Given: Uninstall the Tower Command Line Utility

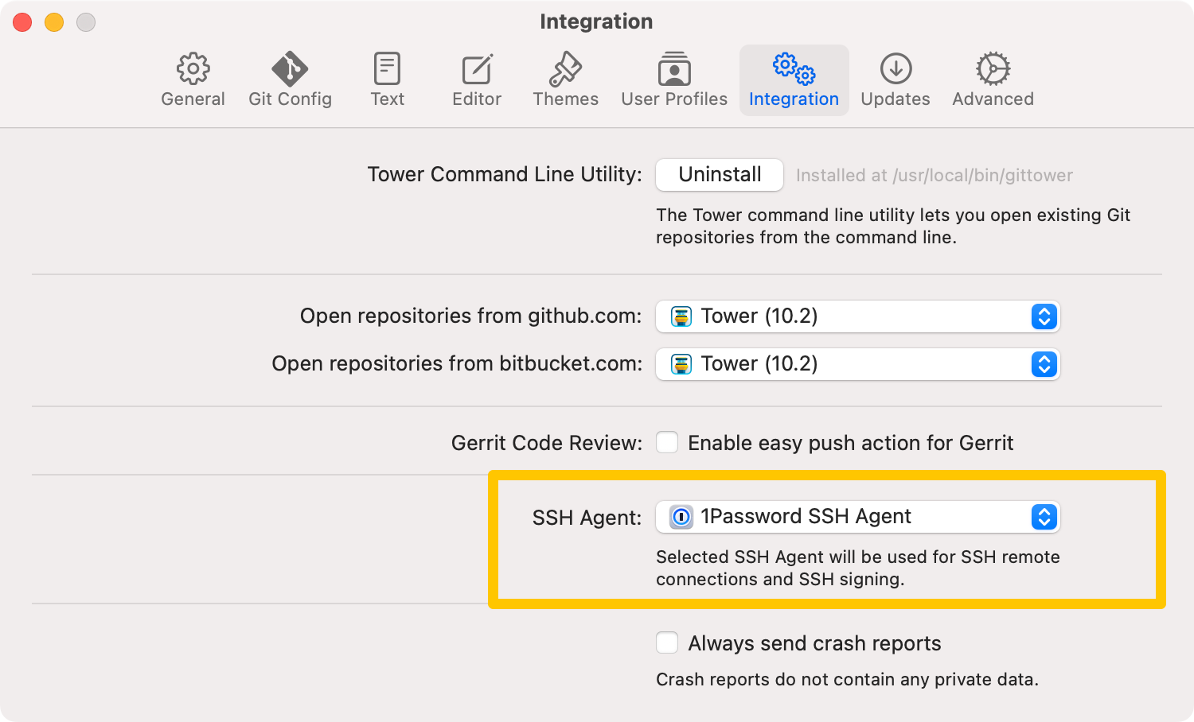Looking at the screenshot, I should (x=719, y=175).
